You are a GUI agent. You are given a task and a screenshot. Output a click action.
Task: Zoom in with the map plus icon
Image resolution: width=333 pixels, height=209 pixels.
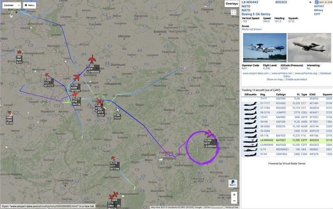tap(234, 194)
